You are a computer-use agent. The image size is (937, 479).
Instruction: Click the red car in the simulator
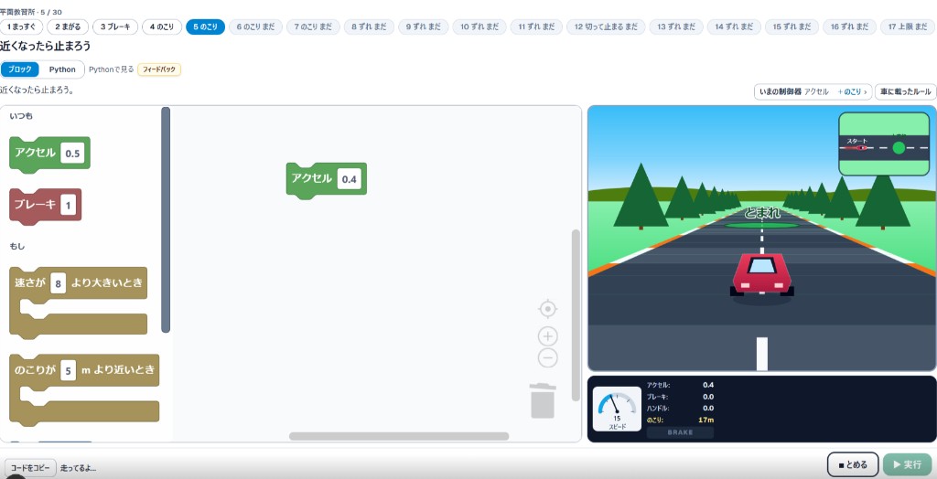[x=762, y=275]
